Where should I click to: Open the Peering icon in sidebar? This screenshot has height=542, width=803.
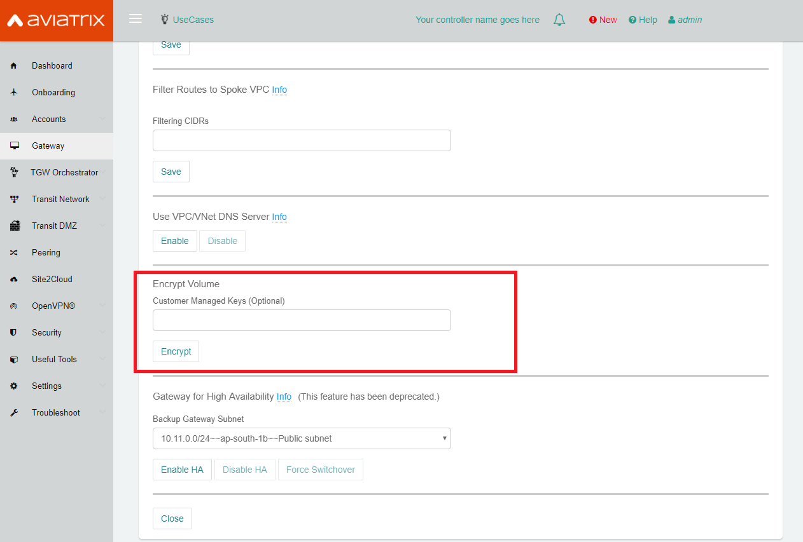(14, 252)
